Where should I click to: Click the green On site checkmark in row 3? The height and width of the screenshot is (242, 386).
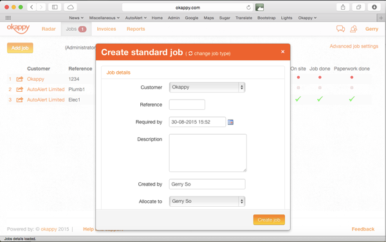[298, 99]
